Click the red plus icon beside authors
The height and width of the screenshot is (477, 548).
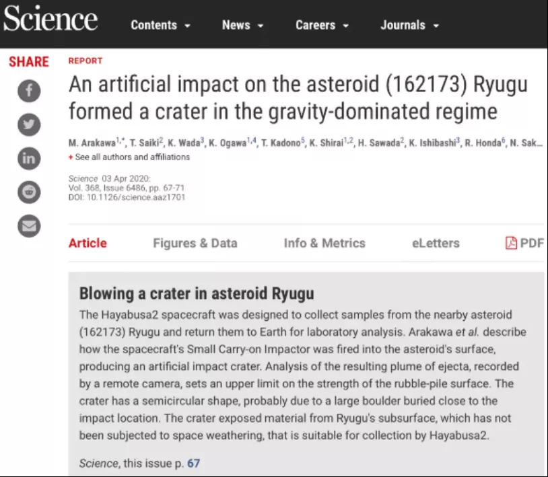(x=71, y=157)
